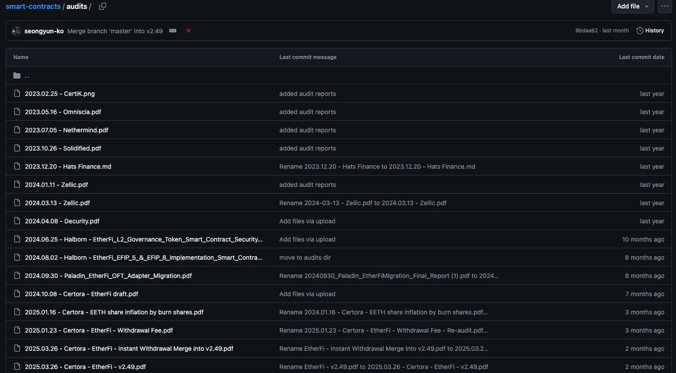
Task: Navigate to the smart-contracts repository breadcrumb
Action: pyautogui.click(x=33, y=6)
